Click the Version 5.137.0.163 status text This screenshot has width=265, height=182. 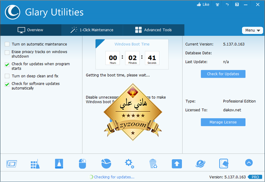tap(228, 177)
